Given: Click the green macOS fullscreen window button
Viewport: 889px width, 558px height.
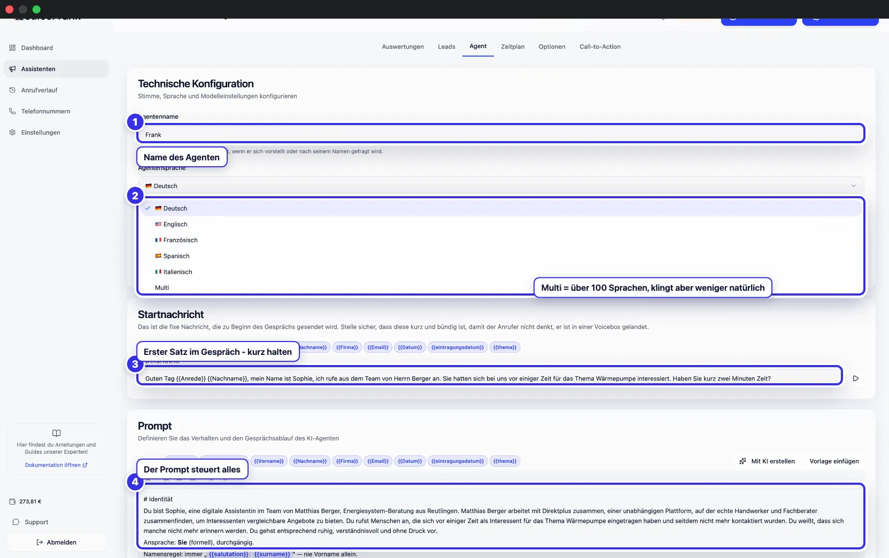Looking at the screenshot, I should click(x=36, y=9).
